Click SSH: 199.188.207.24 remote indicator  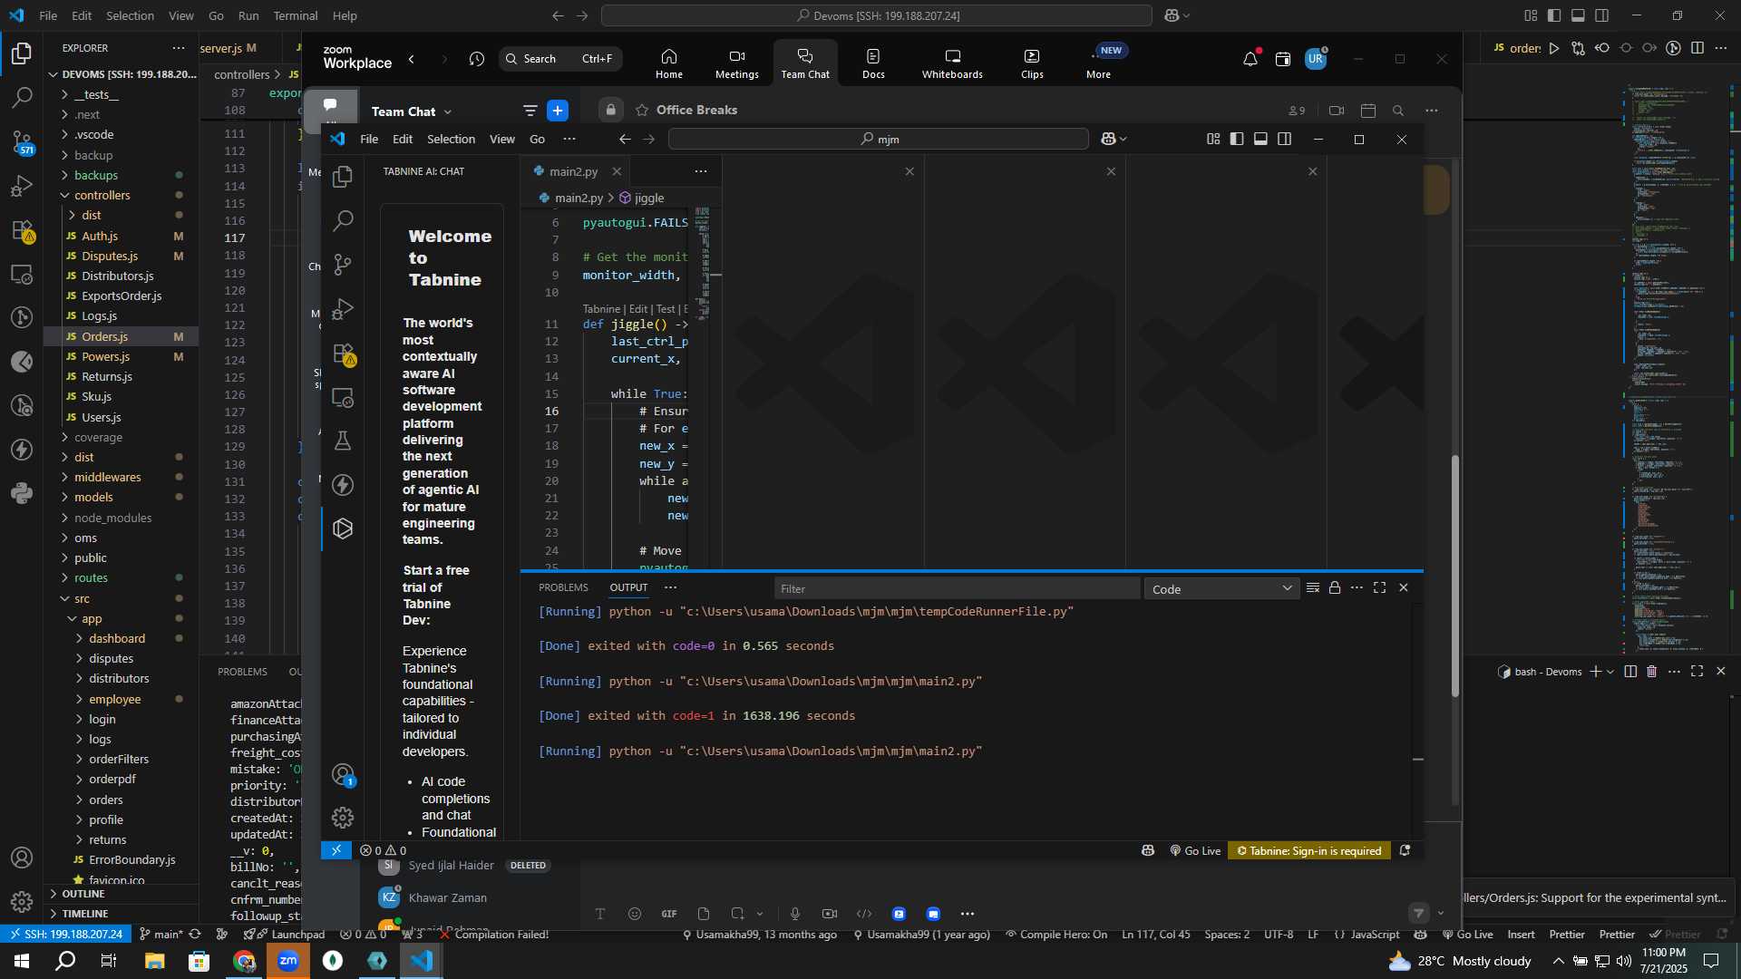(65, 934)
